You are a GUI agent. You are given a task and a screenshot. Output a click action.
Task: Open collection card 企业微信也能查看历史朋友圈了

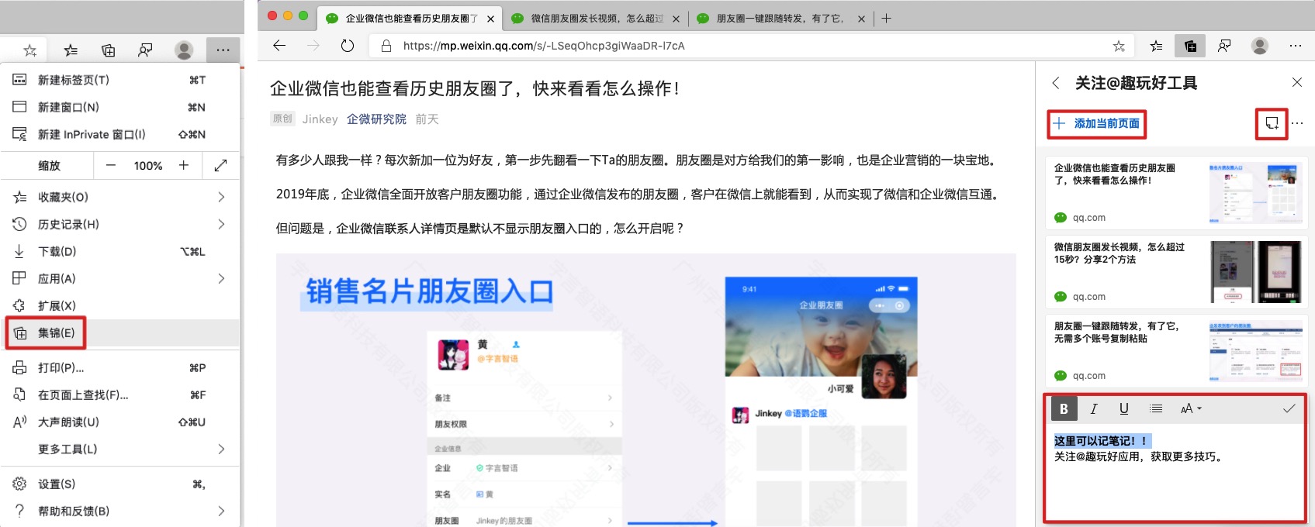1177,192
